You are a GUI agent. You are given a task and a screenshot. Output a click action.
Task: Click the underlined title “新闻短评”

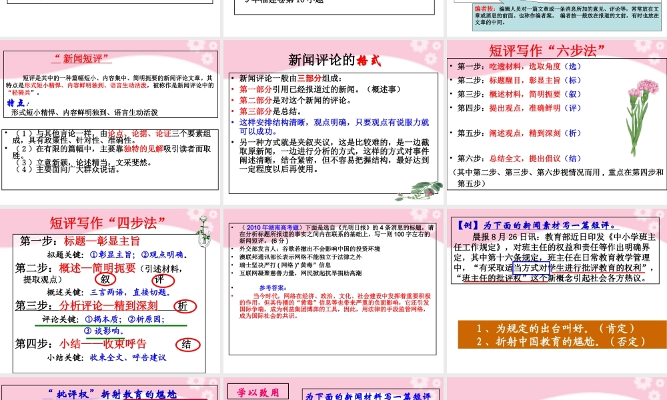[x=82, y=58]
